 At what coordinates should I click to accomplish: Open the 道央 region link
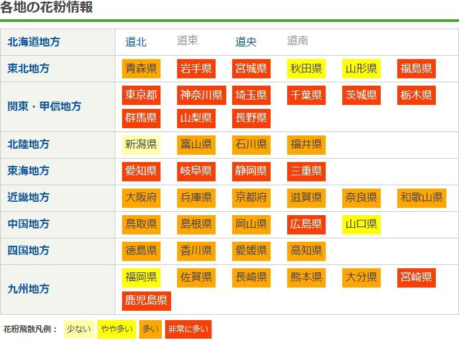(246, 42)
